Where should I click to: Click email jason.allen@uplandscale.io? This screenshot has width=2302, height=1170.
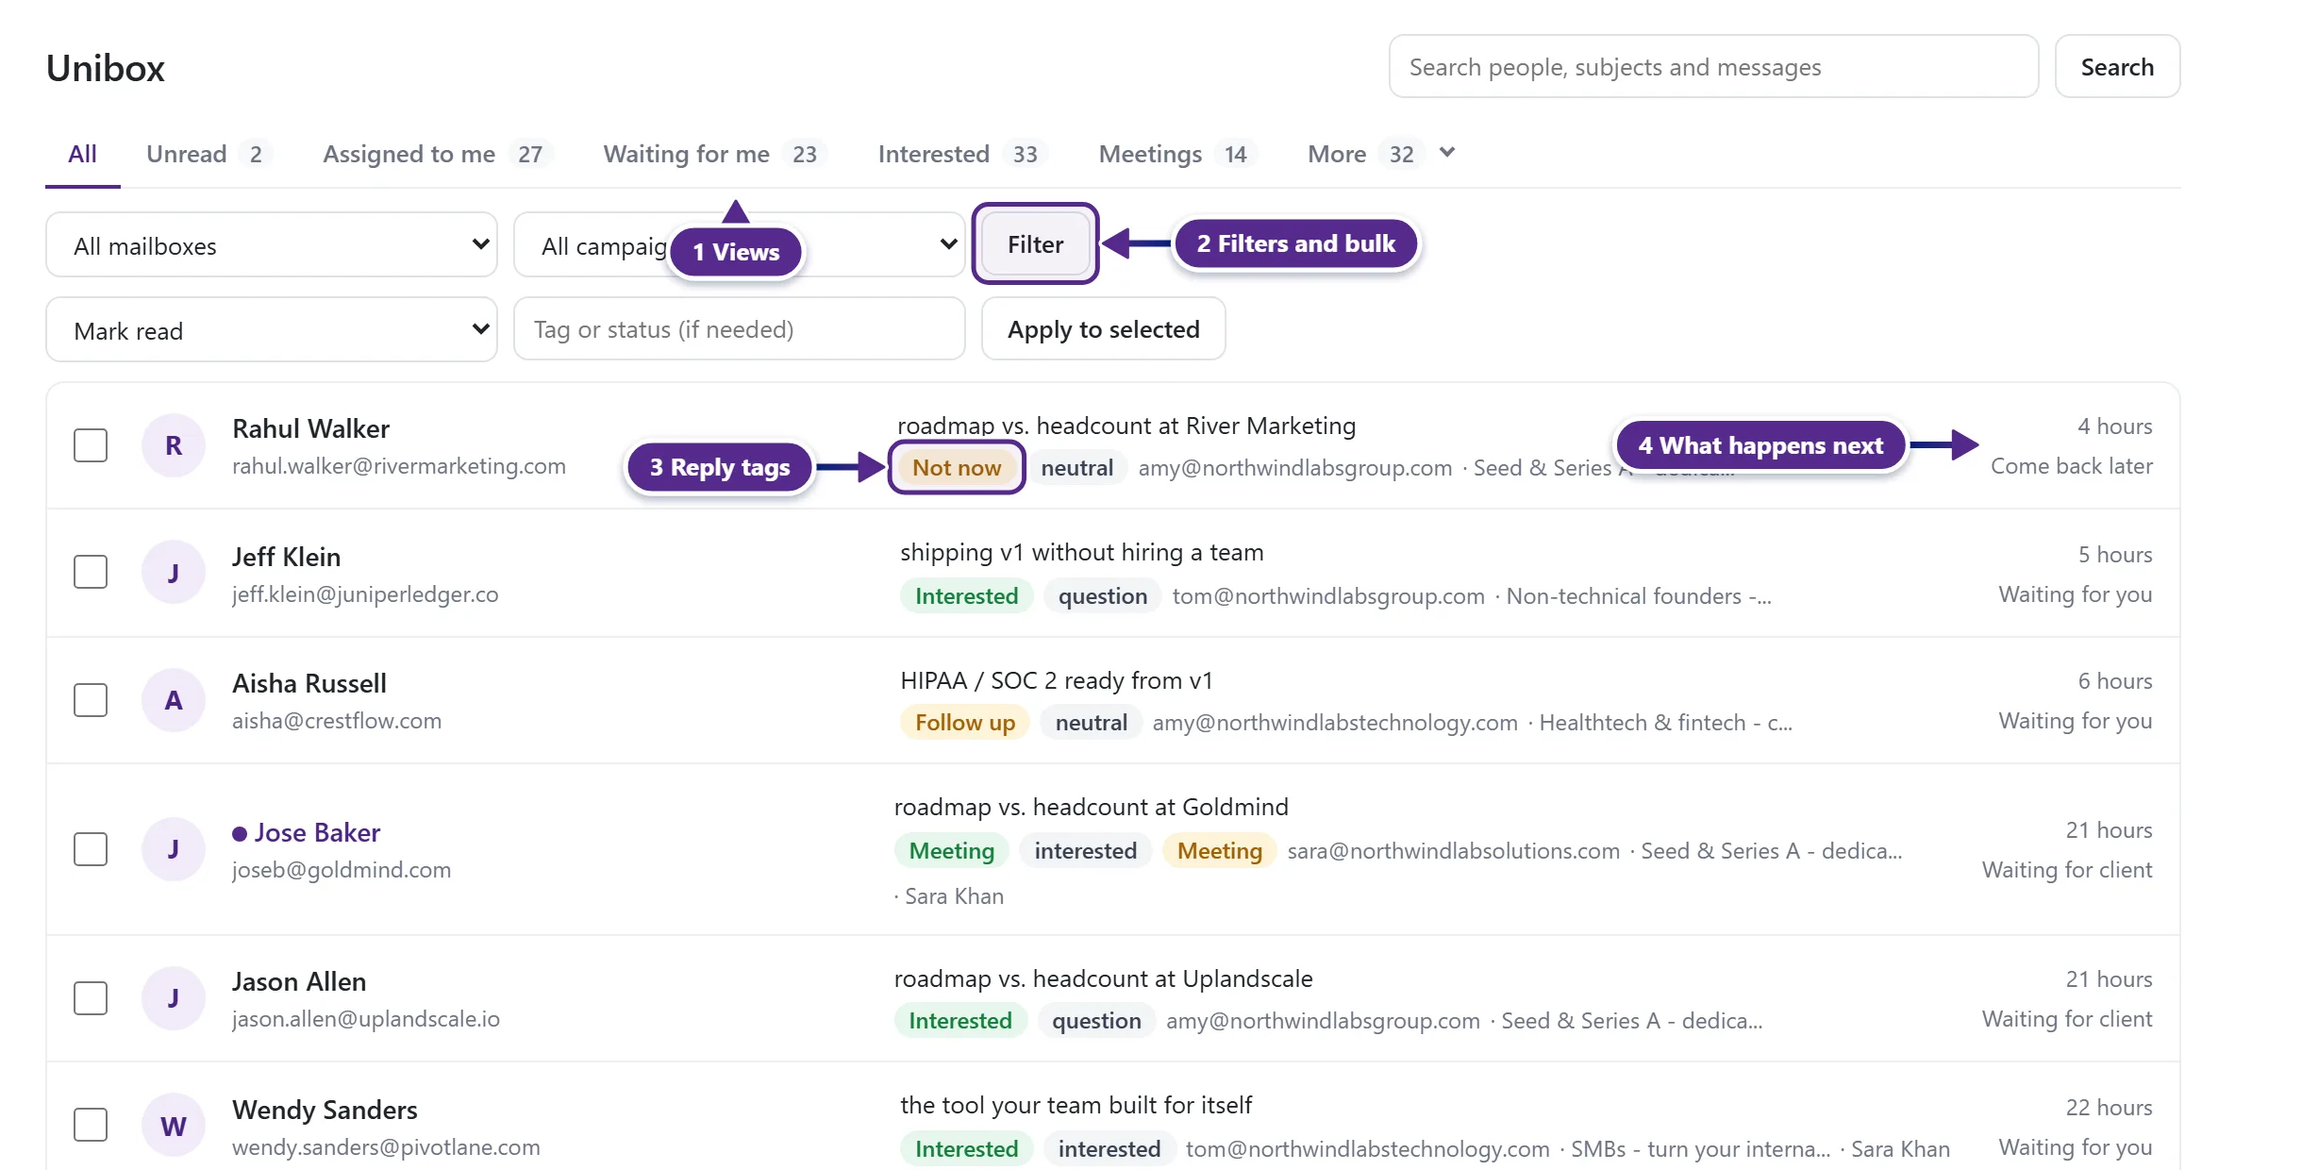click(x=366, y=1019)
